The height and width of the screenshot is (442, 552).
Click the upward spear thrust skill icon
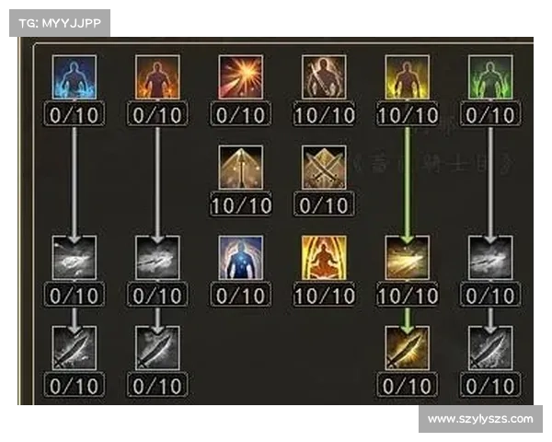click(x=241, y=168)
